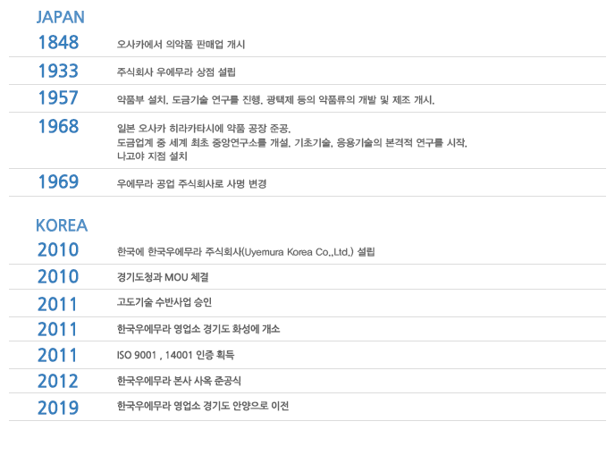This screenshot has height=472, width=615.
Task: Click the 우에무라 공업 주식회사로 사명 변경 text
Action: point(192,183)
